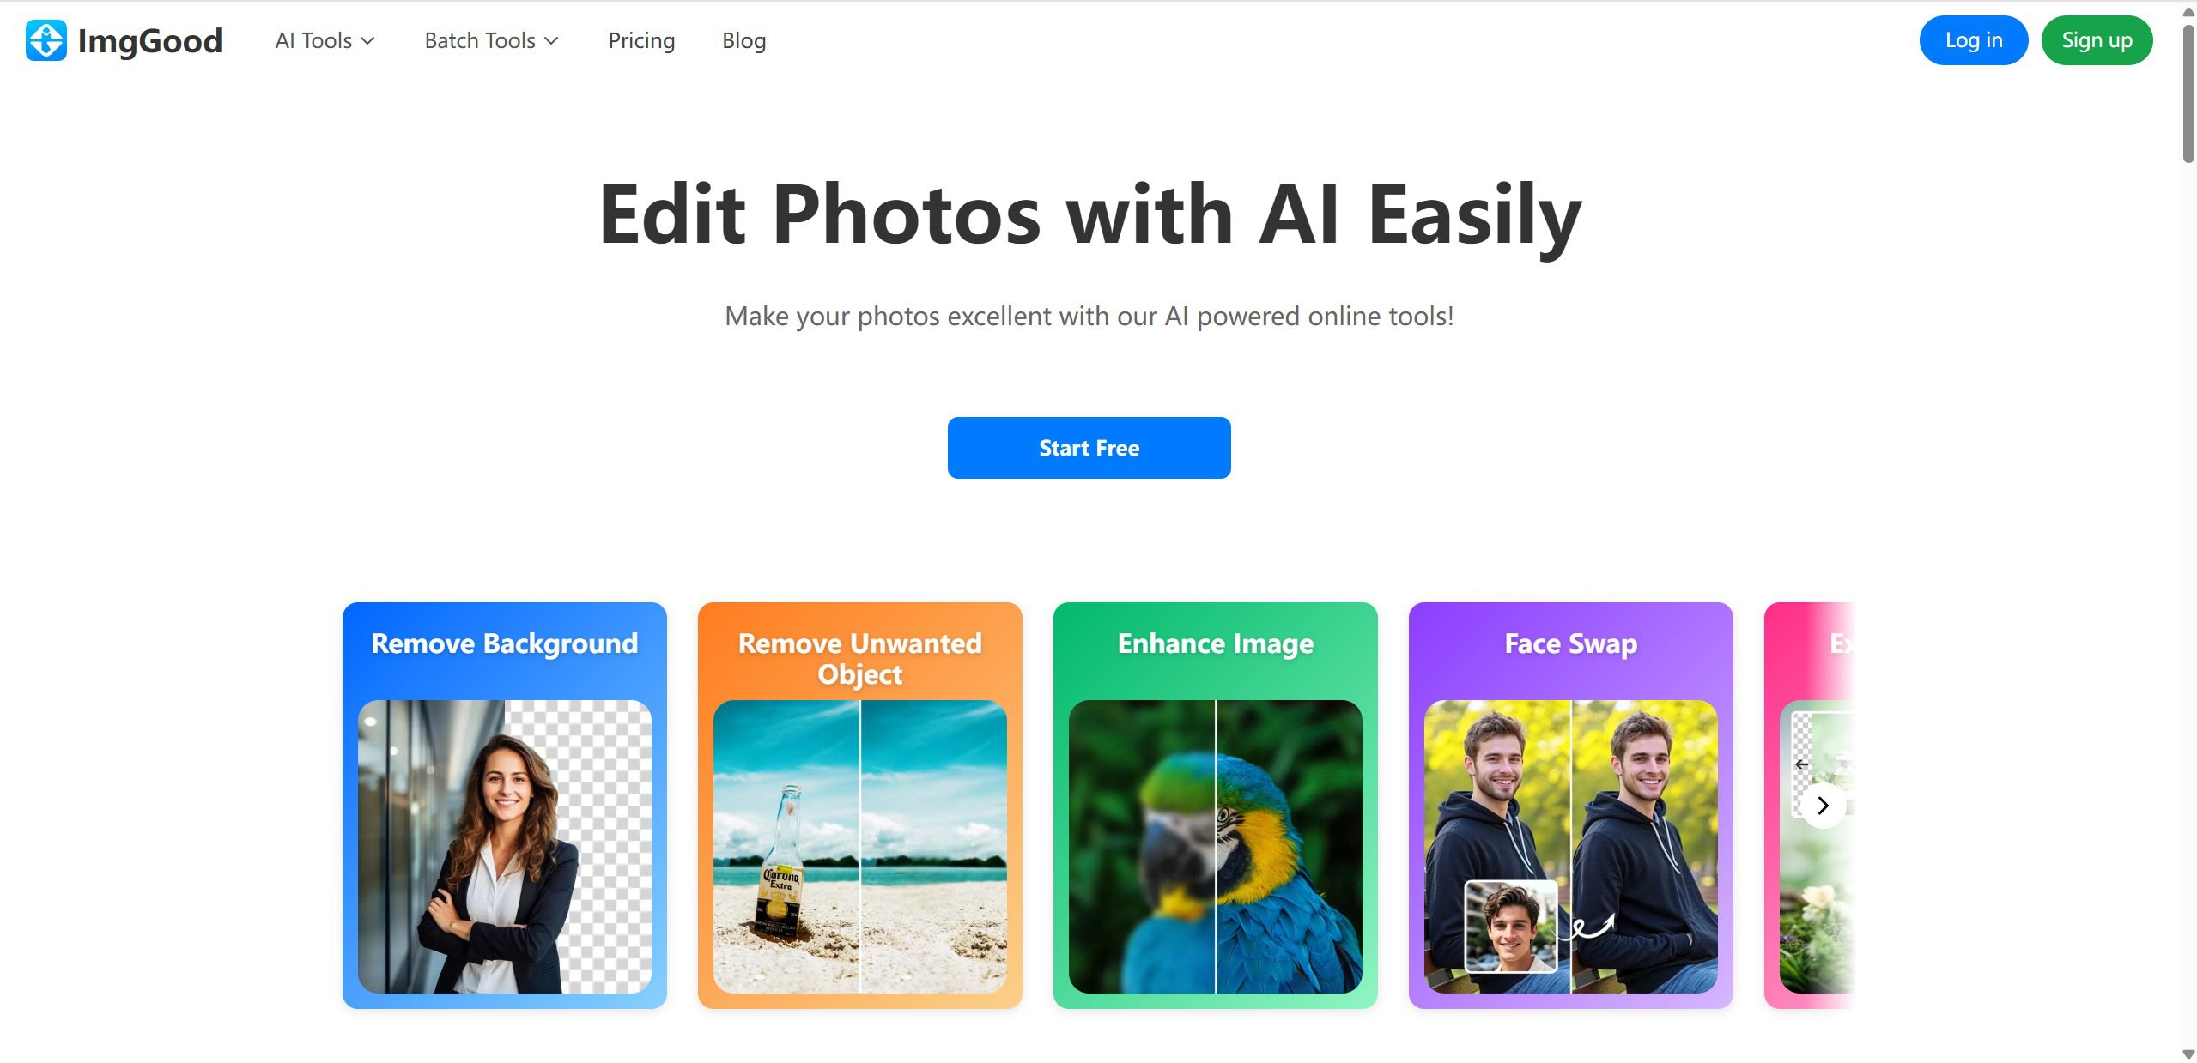This screenshot has height=1063, width=2197.
Task: Click the businesswoman cutout preview image
Action: pyautogui.click(x=505, y=847)
